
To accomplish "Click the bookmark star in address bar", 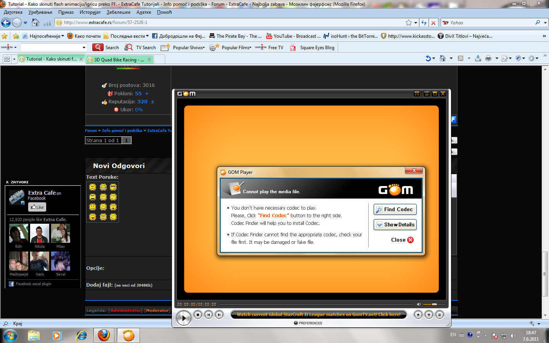I will point(409,22).
